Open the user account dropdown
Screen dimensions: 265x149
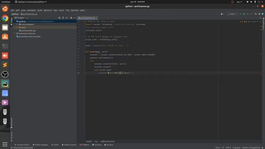222,14
